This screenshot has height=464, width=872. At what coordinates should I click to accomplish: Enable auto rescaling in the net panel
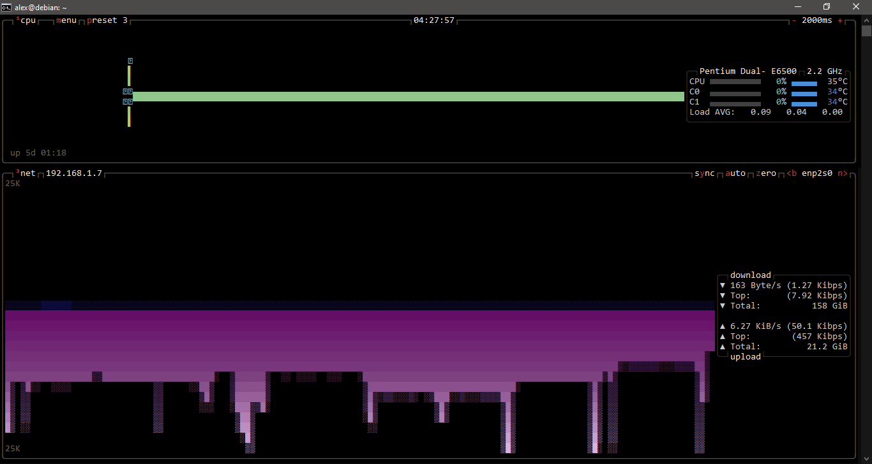pos(735,173)
